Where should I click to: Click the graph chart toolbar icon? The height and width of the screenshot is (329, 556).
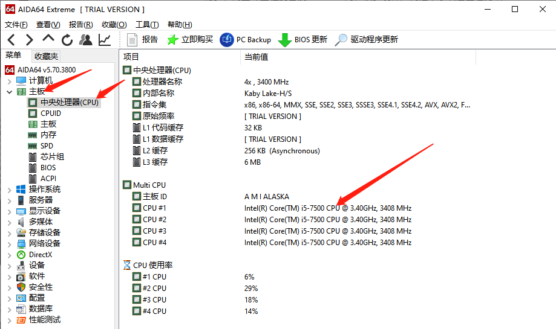[105, 40]
